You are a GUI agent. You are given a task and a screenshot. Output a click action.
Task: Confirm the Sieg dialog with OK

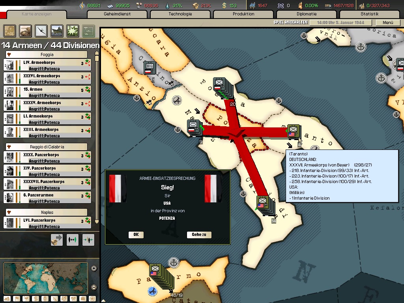[x=136, y=234]
